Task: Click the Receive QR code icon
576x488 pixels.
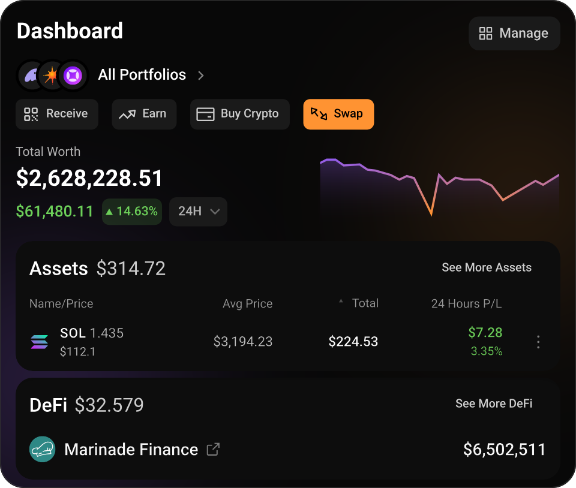Action: point(31,114)
